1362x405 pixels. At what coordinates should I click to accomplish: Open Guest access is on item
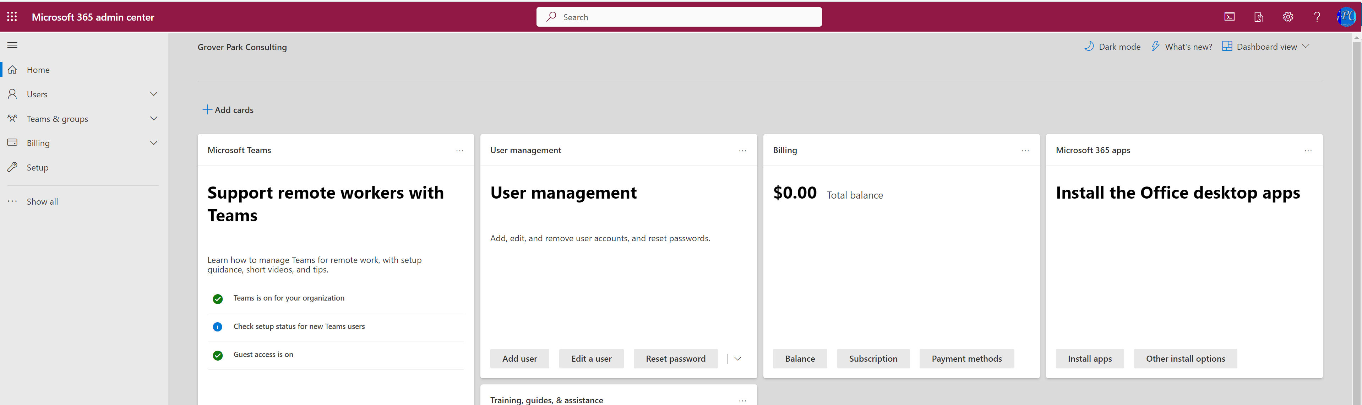[x=263, y=355]
